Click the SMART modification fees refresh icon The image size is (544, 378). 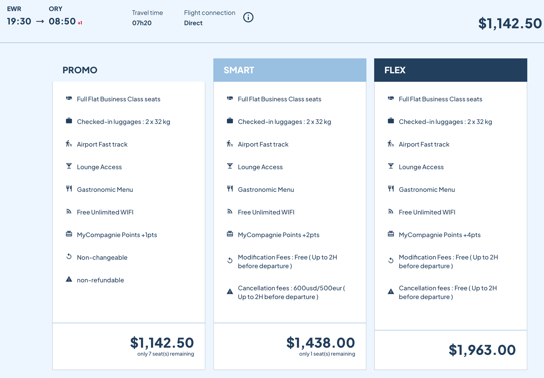[230, 261]
